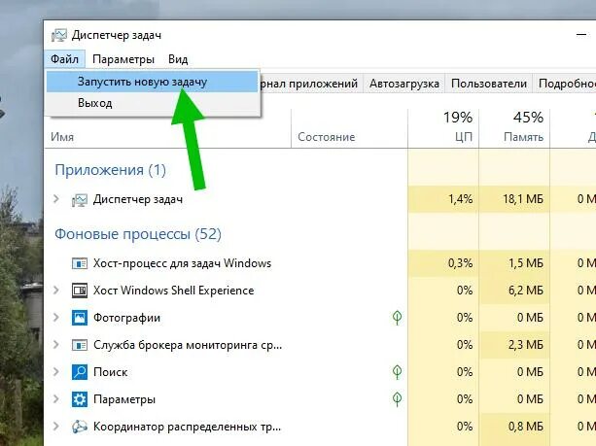
Task: Select the Фотографии process name
Action: (x=127, y=318)
